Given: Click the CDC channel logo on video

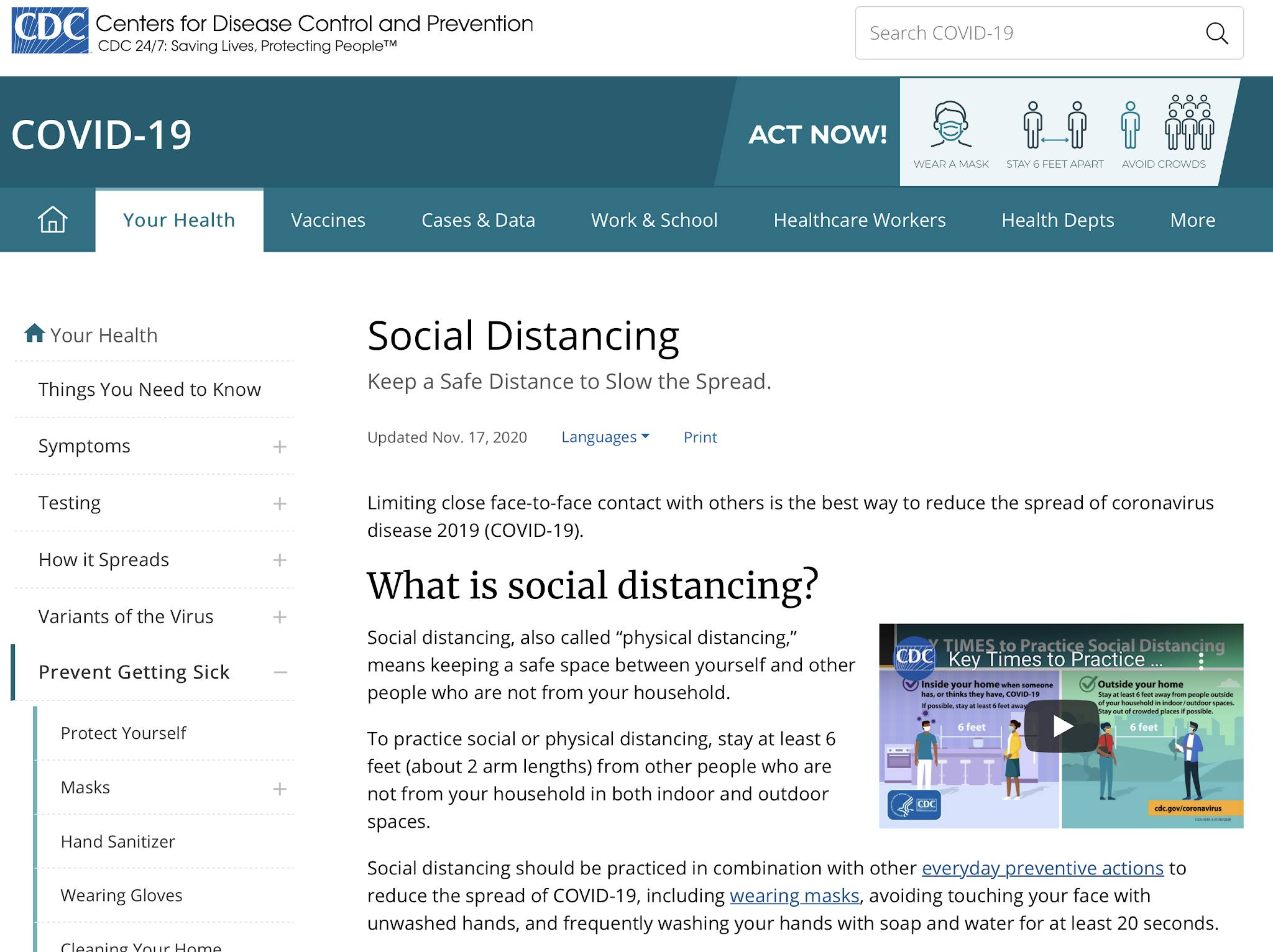Looking at the screenshot, I should (914, 657).
